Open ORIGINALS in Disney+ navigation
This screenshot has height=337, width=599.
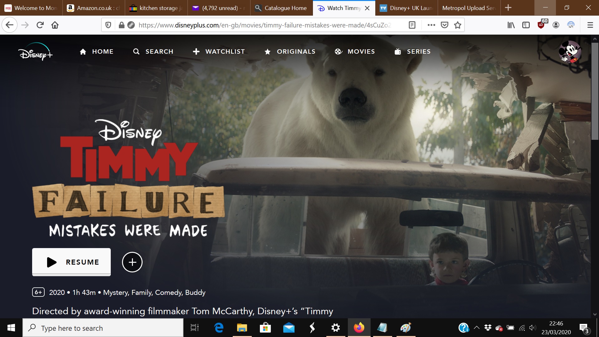pos(290,51)
